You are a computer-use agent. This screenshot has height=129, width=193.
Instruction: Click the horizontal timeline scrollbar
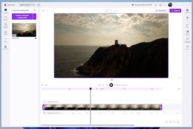[x=88, y=125]
